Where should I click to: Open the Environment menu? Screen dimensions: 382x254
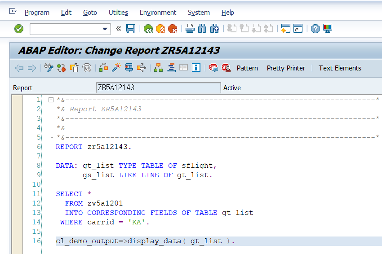click(158, 13)
